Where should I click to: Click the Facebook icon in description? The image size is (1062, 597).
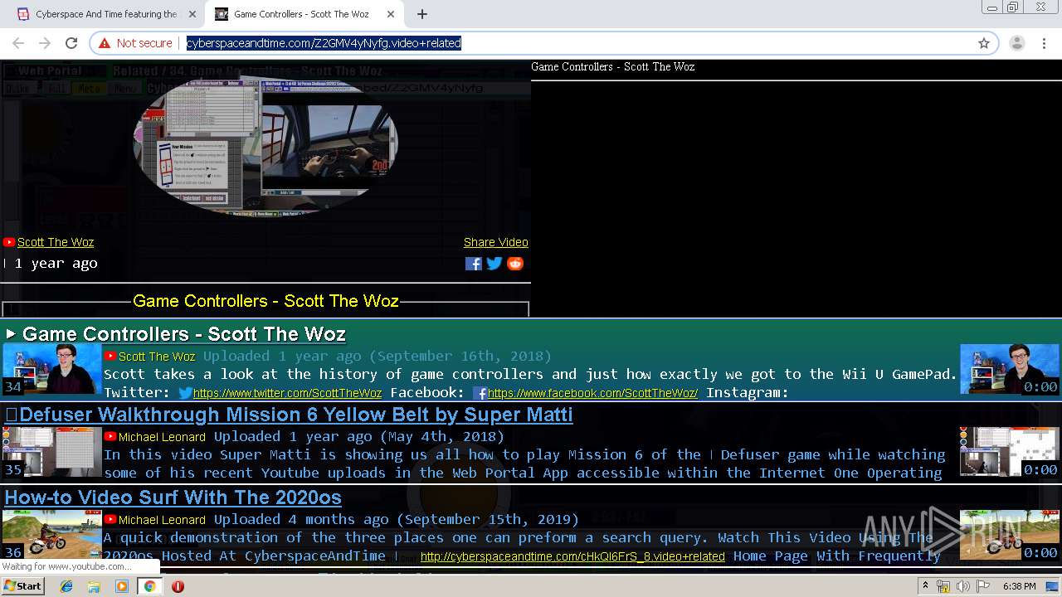coord(480,393)
